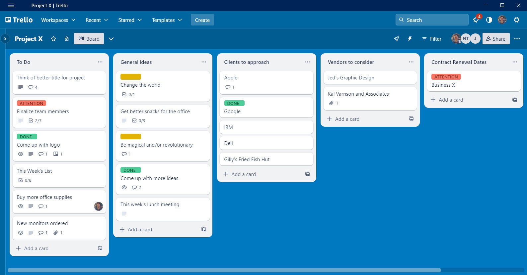Image resolution: width=527 pixels, height=275 pixels.
Task: Add a card to Contract Renewal Dates
Action: coord(447,100)
